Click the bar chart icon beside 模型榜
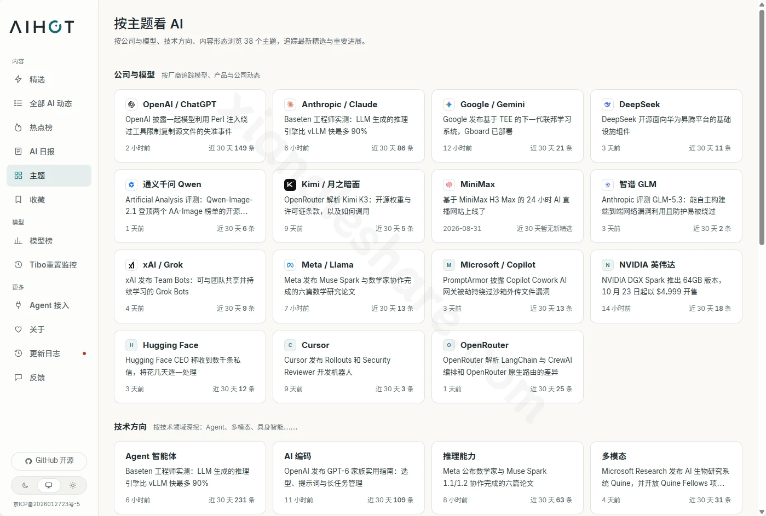This screenshot has width=766, height=516. [18, 241]
